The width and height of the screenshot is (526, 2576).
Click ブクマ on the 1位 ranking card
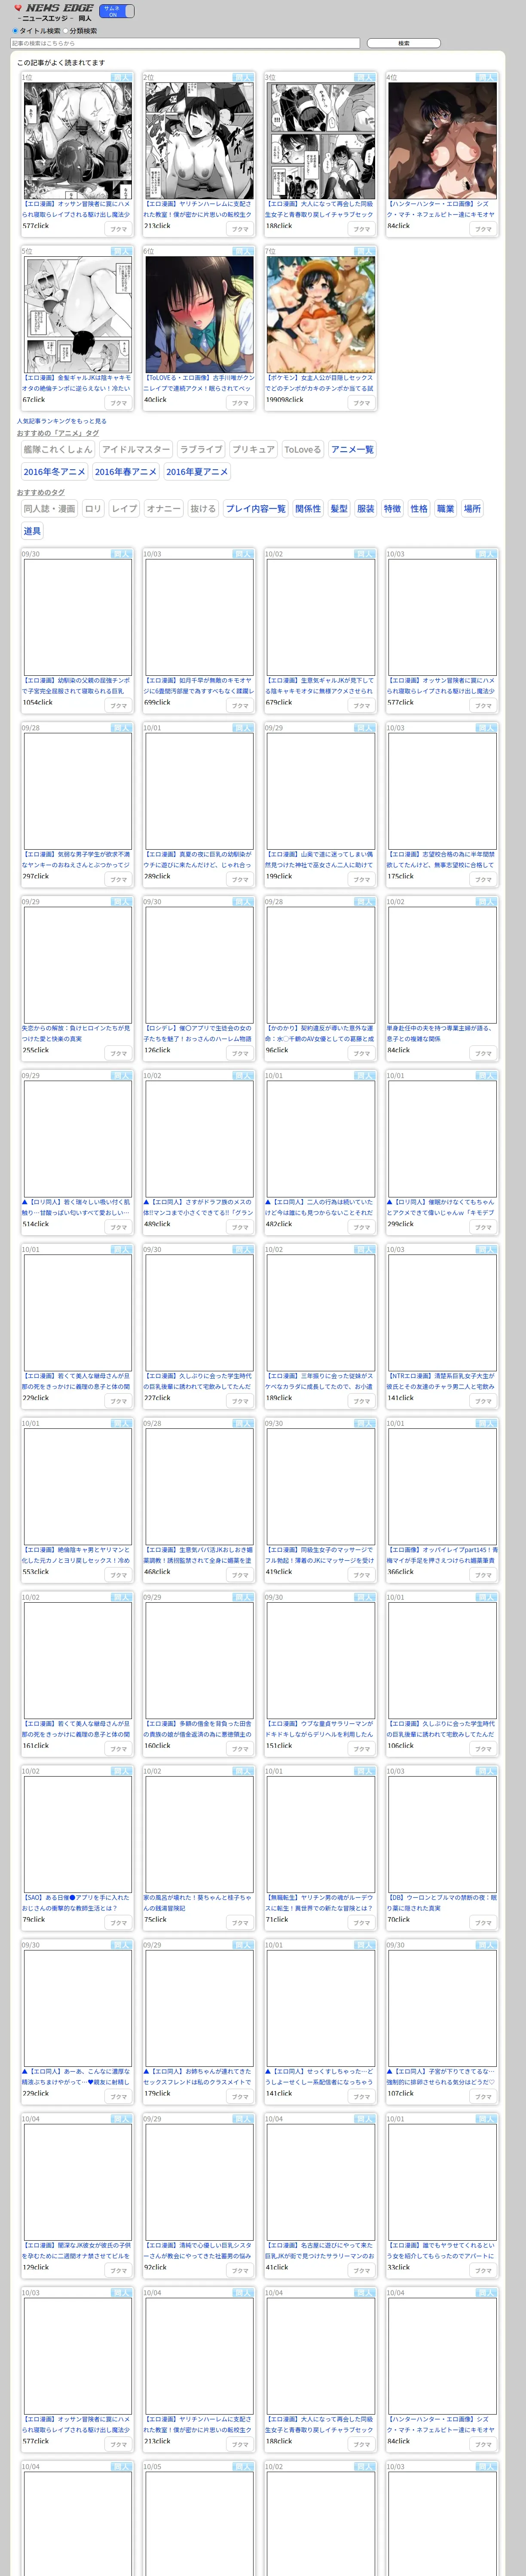[x=119, y=229]
